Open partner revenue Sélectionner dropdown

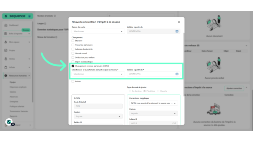coord(98,74)
